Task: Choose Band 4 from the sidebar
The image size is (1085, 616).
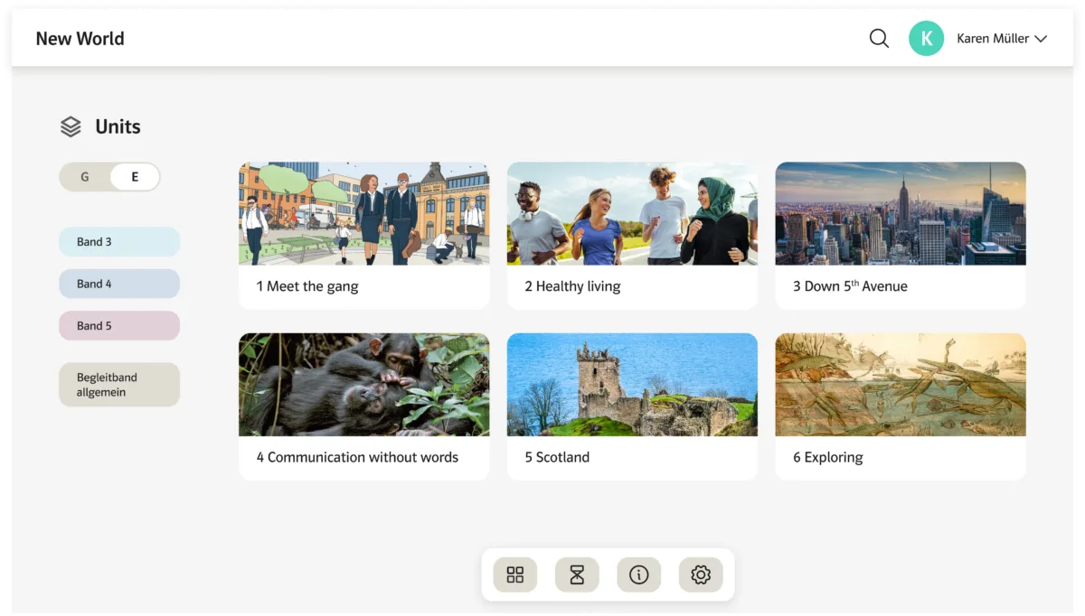Action: tap(119, 284)
